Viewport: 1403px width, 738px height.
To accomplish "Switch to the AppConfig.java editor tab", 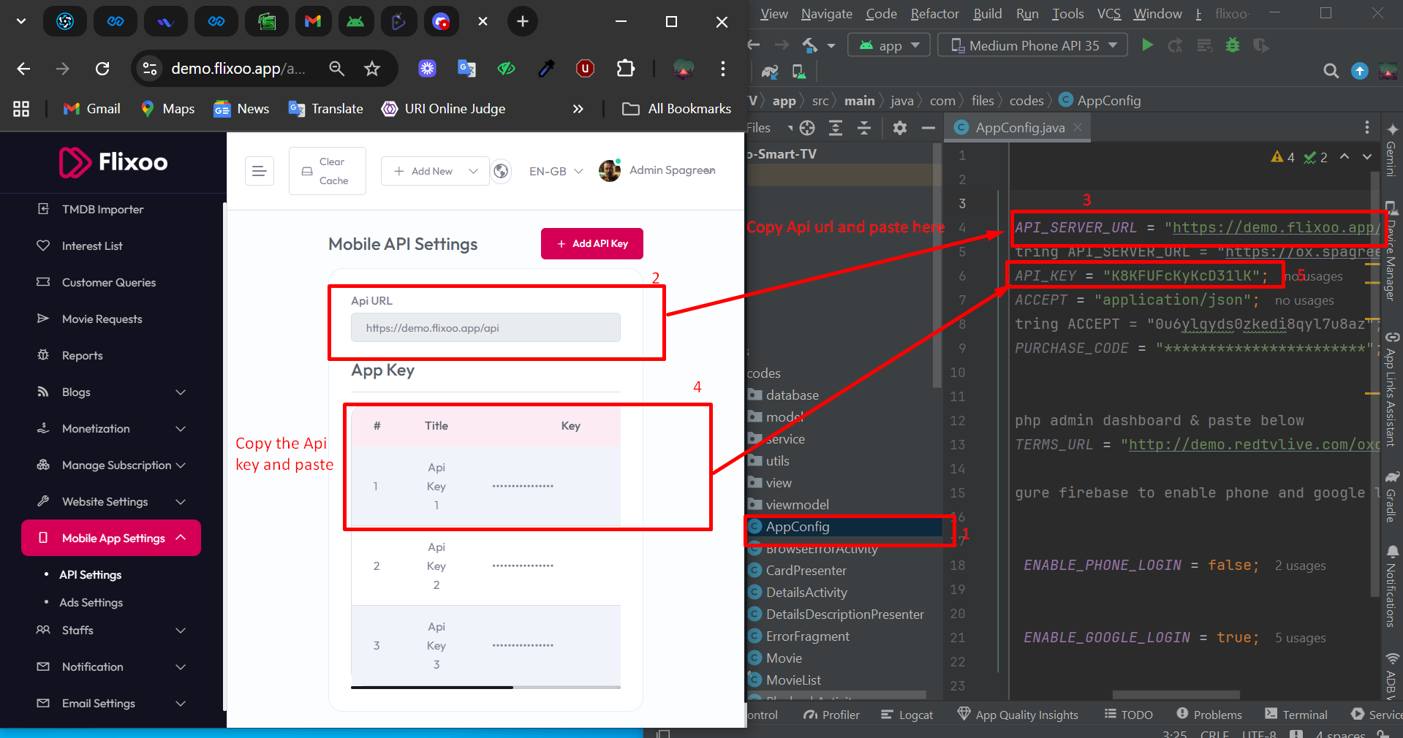I will 1019,128.
